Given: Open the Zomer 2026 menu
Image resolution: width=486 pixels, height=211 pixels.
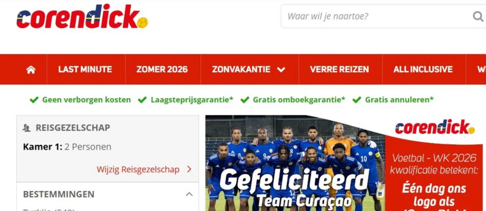Looking at the screenshot, I should click(x=162, y=69).
